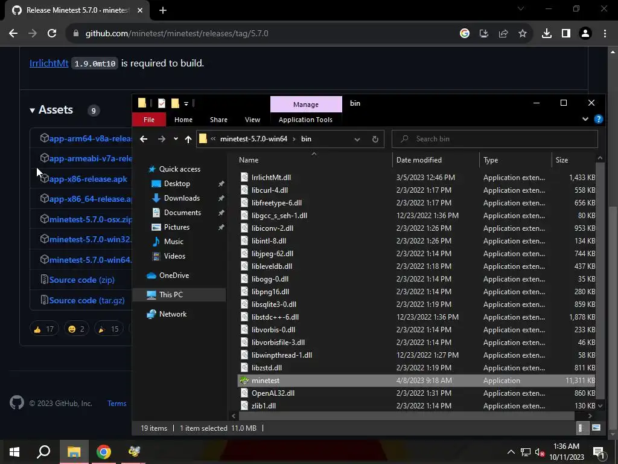The height and width of the screenshot is (464, 618).
Task: Click the thumbs up 17 reaction
Action: click(44, 329)
